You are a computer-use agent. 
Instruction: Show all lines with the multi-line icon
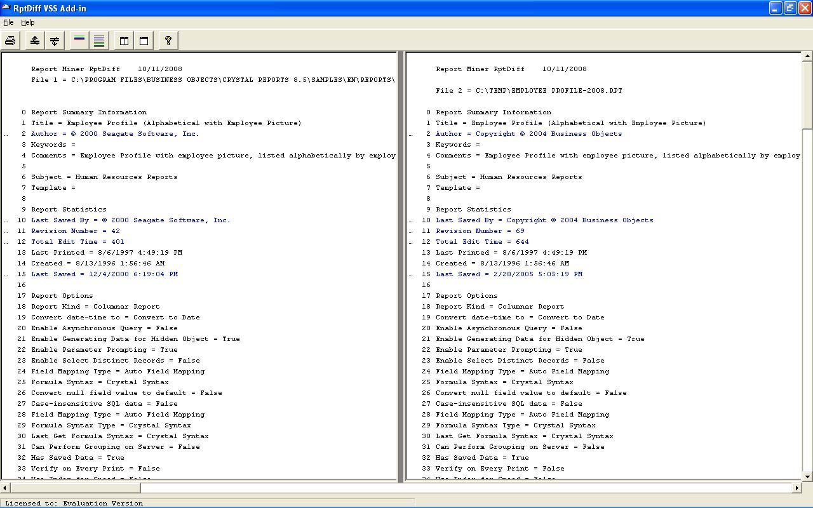tap(99, 41)
